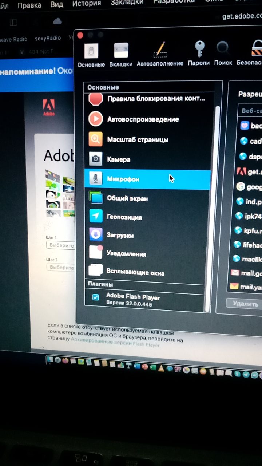Open the Правка menu

pyautogui.click(x=29, y=5)
